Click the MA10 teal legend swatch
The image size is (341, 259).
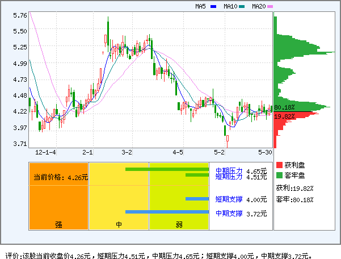pos(242,6)
